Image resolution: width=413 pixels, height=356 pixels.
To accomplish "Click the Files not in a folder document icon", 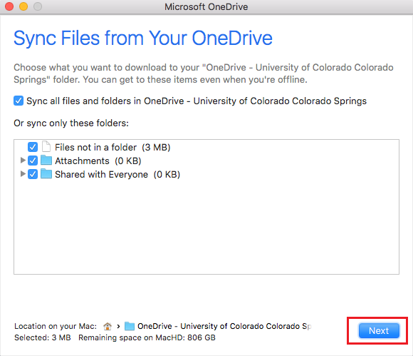I will tap(46, 146).
